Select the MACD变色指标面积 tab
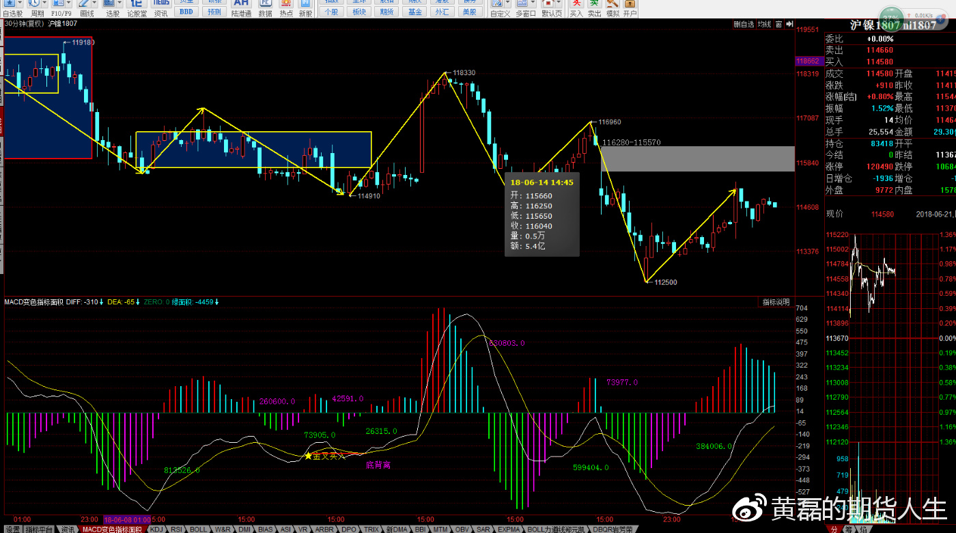The width and height of the screenshot is (956, 533). [112, 529]
